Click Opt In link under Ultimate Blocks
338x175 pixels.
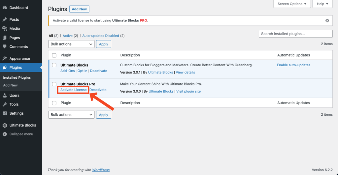click(x=82, y=71)
